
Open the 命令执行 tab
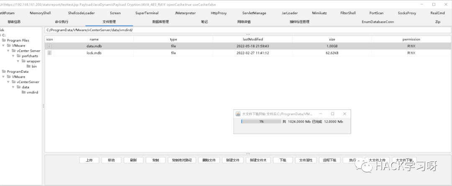tap(62, 22)
